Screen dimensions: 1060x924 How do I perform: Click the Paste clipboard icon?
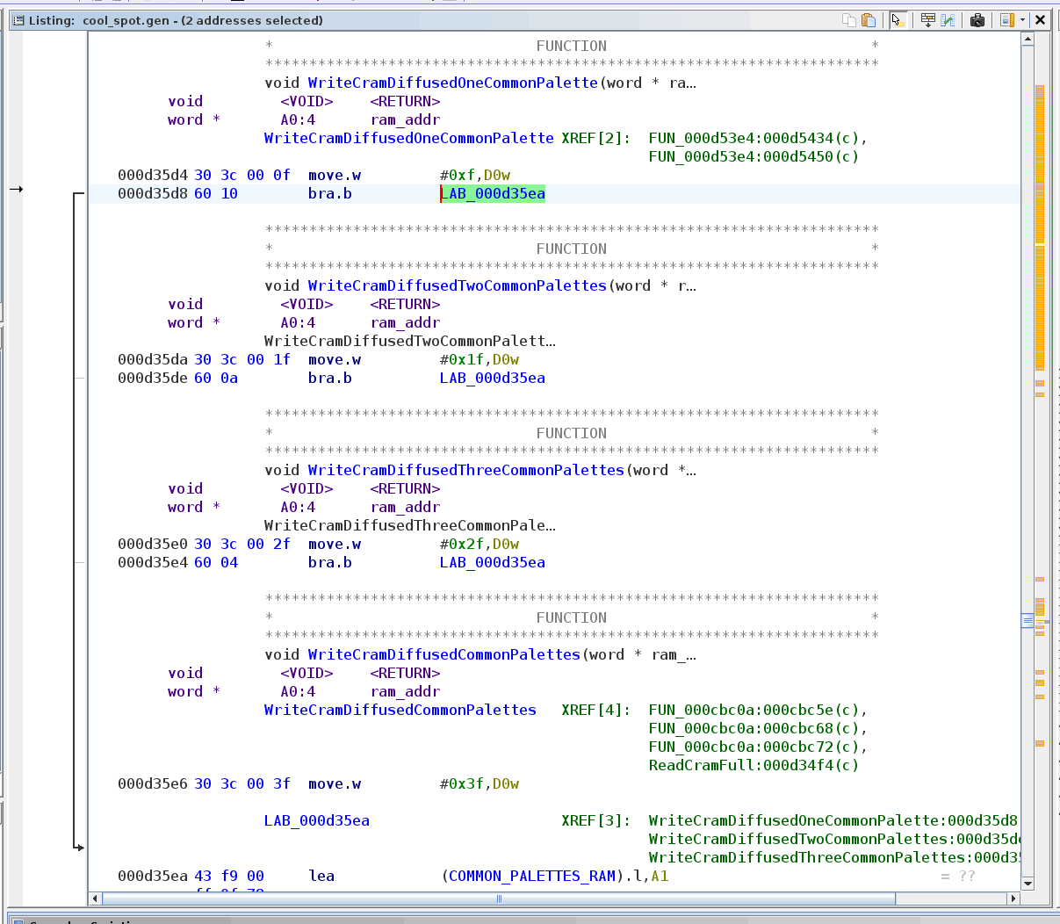pos(869,20)
